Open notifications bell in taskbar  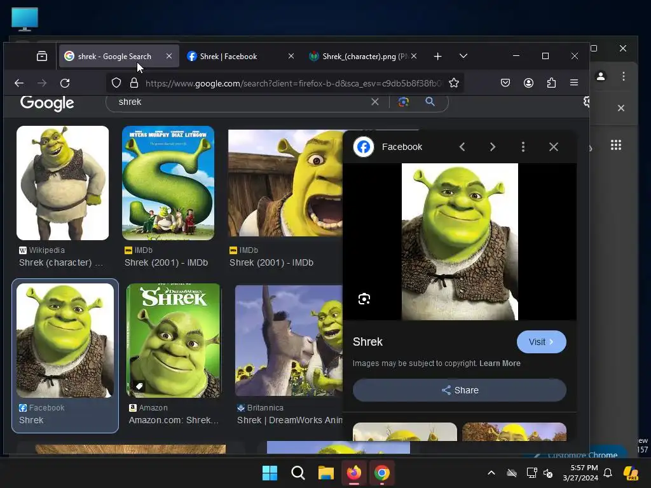pyautogui.click(x=608, y=473)
